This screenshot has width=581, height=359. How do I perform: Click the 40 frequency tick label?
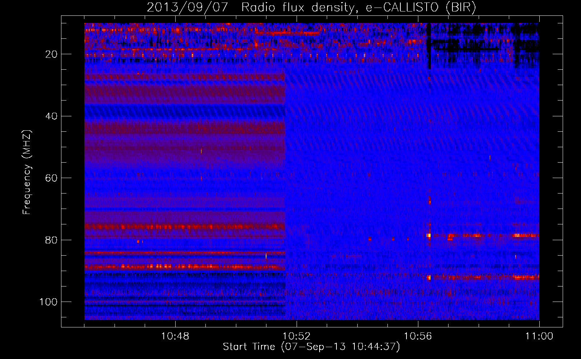51,116
